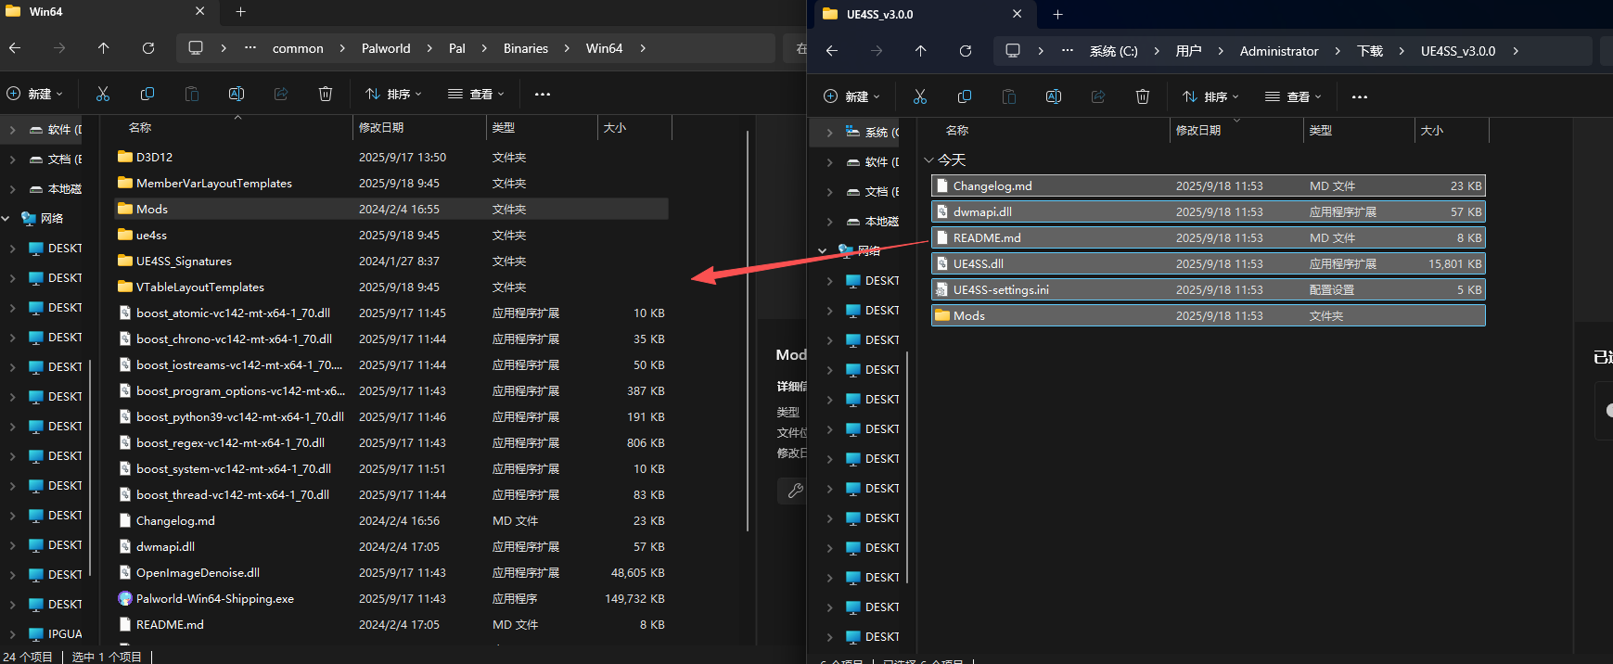Click Administrator in the right address breadcrumb

[x=1278, y=51]
